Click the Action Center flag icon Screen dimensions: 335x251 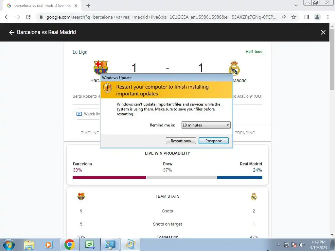coord(294,245)
